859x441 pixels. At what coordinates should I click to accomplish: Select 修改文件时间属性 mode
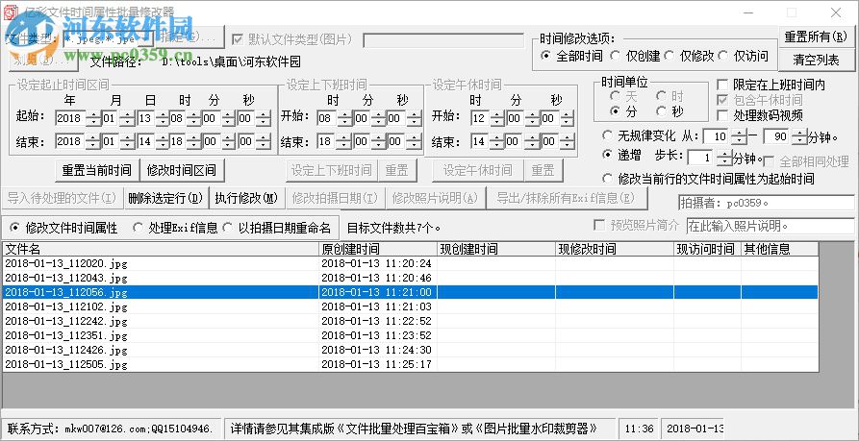64,228
